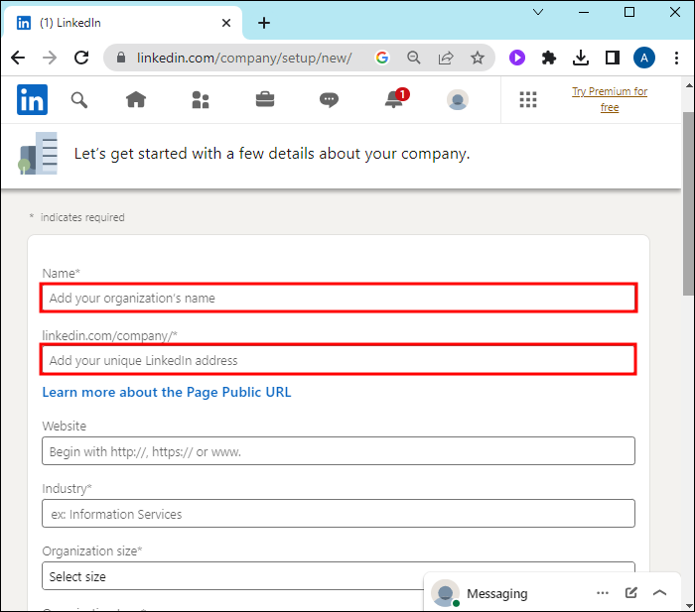The width and height of the screenshot is (695, 612).
Task: Open the Extensions puzzle piece icon
Action: (x=549, y=58)
